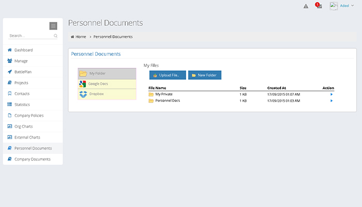Image resolution: width=362 pixels, height=207 pixels.
Task: Toggle the sidebar hamburger menu button
Action: 53,26
